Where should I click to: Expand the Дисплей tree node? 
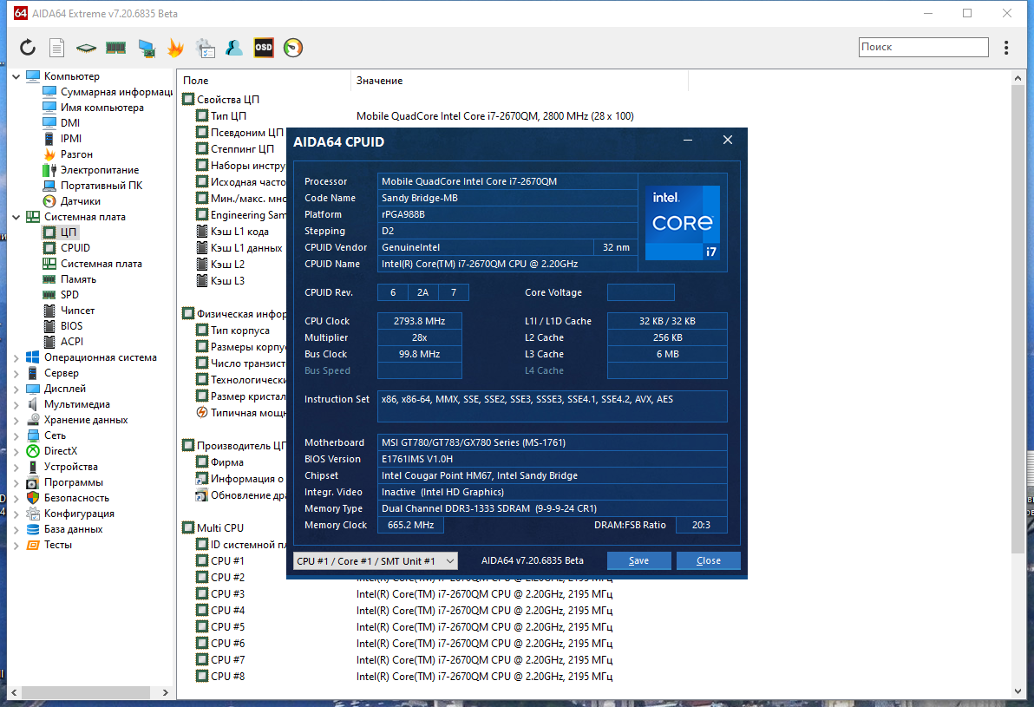[16, 390]
